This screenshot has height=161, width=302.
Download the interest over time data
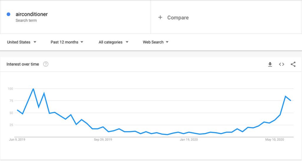point(270,64)
